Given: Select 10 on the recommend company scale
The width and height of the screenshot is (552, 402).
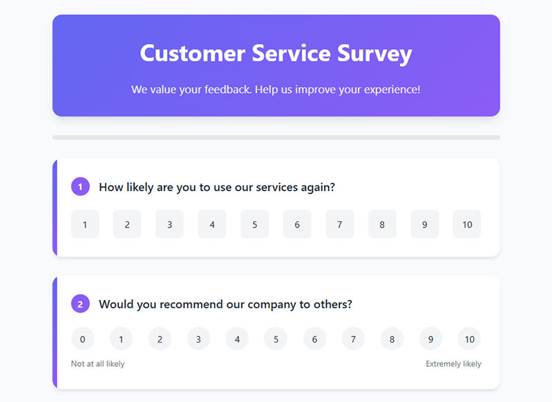Looking at the screenshot, I should point(469,339).
